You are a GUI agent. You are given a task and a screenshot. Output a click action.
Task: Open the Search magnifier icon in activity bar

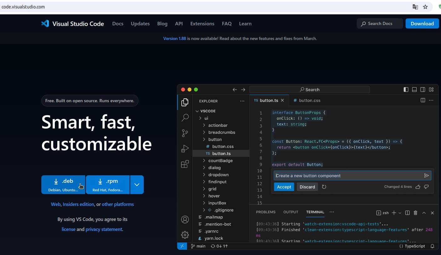(185, 117)
